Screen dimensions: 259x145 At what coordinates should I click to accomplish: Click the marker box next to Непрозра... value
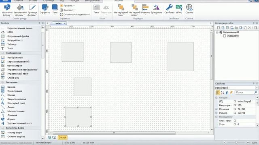[x=235, y=105]
